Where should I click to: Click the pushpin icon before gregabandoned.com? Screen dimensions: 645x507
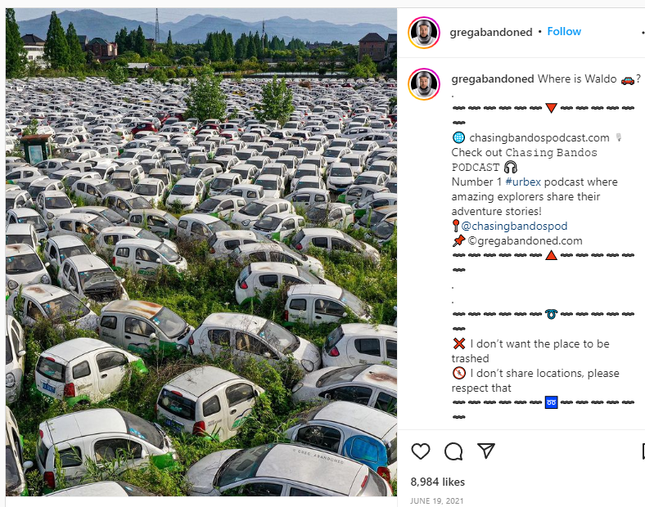(458, 240)
